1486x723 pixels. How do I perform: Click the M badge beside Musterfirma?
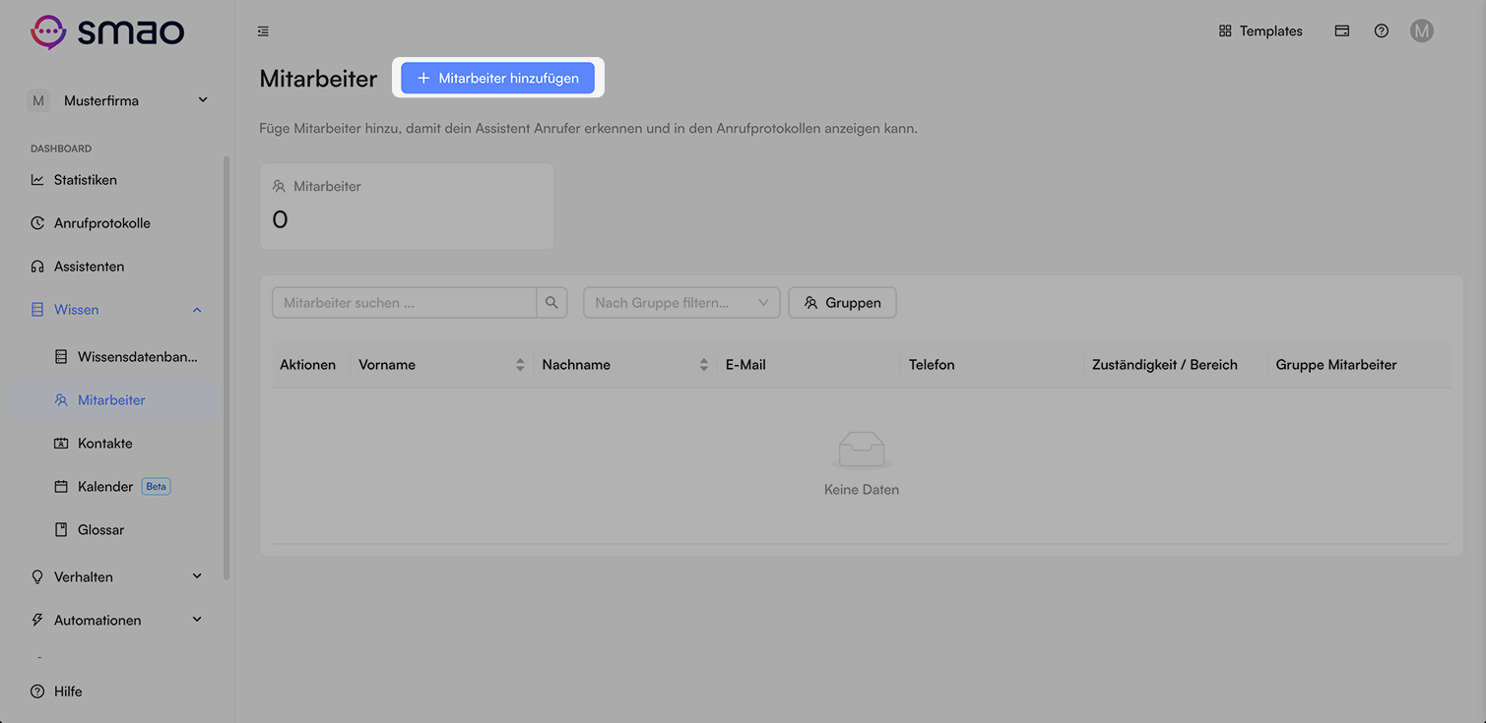coord(38,100)
